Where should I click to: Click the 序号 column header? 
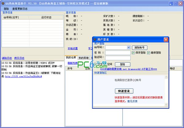point(70,69)
